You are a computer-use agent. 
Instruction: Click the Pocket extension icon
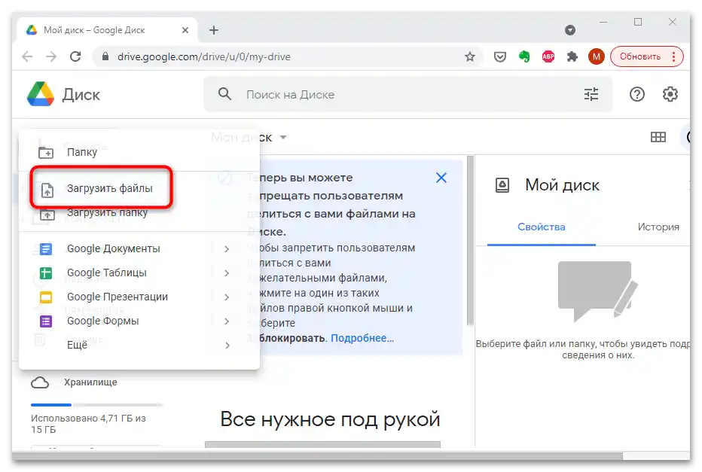click(x=499, y=56)
